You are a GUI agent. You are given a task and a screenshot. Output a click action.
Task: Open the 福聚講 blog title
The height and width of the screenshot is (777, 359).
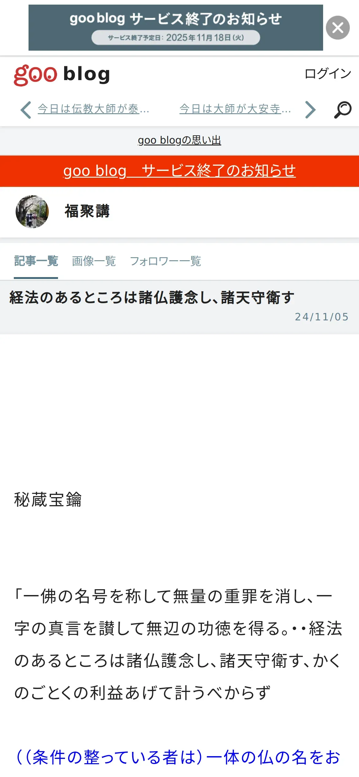coord(87,211)
